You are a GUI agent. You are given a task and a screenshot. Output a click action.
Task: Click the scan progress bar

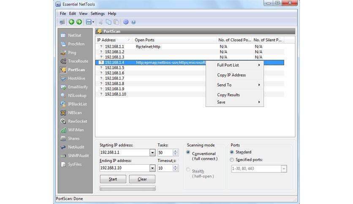pyautogui.click(x=128, y=188)
